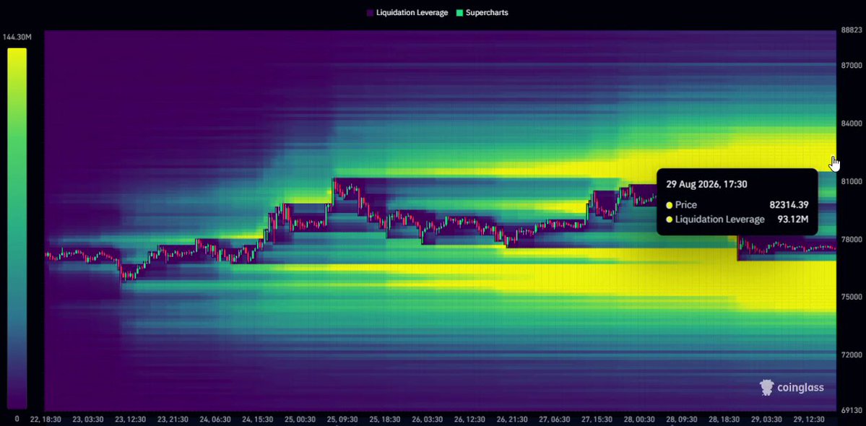866x426 pixels.
Task: Select the 22, 18:30 time axis label
Action: [46, 420]
